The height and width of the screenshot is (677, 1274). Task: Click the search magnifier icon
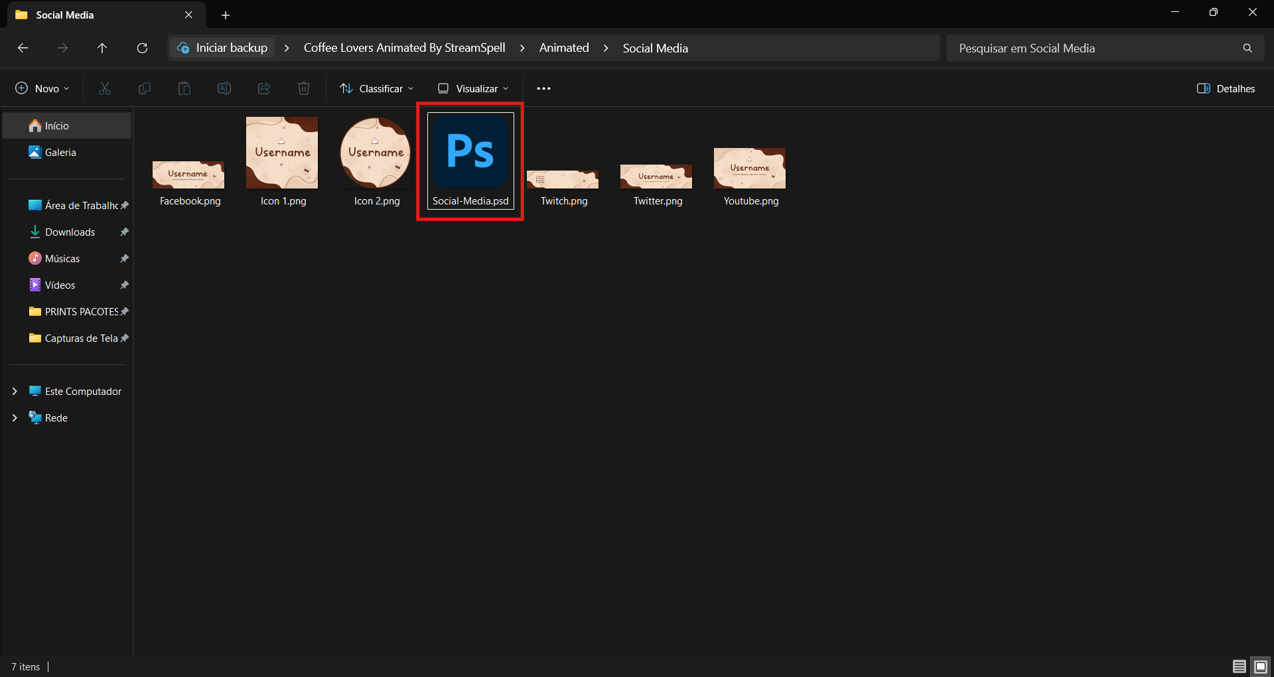1247,48
